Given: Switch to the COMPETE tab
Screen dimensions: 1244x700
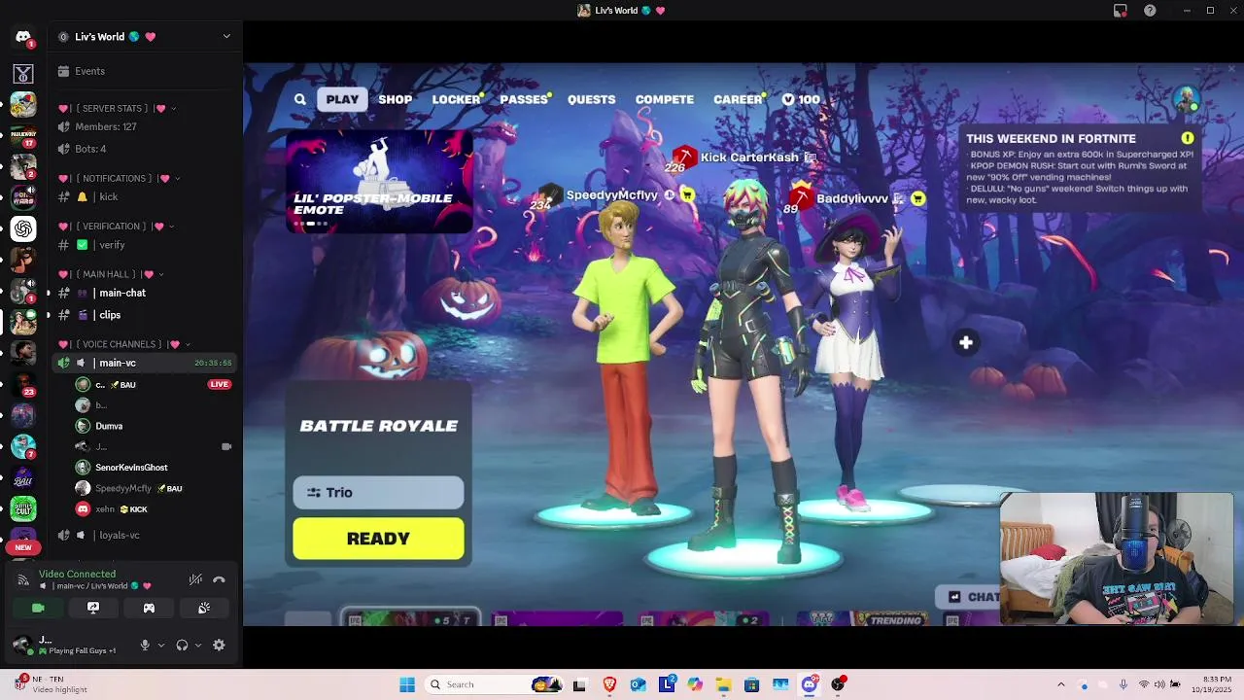Looking at the screenshot, I should [x=665, y=99].
